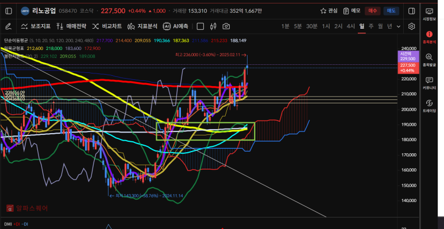Click the 시간외 229,500 price tag

click(x=407, y=56)
